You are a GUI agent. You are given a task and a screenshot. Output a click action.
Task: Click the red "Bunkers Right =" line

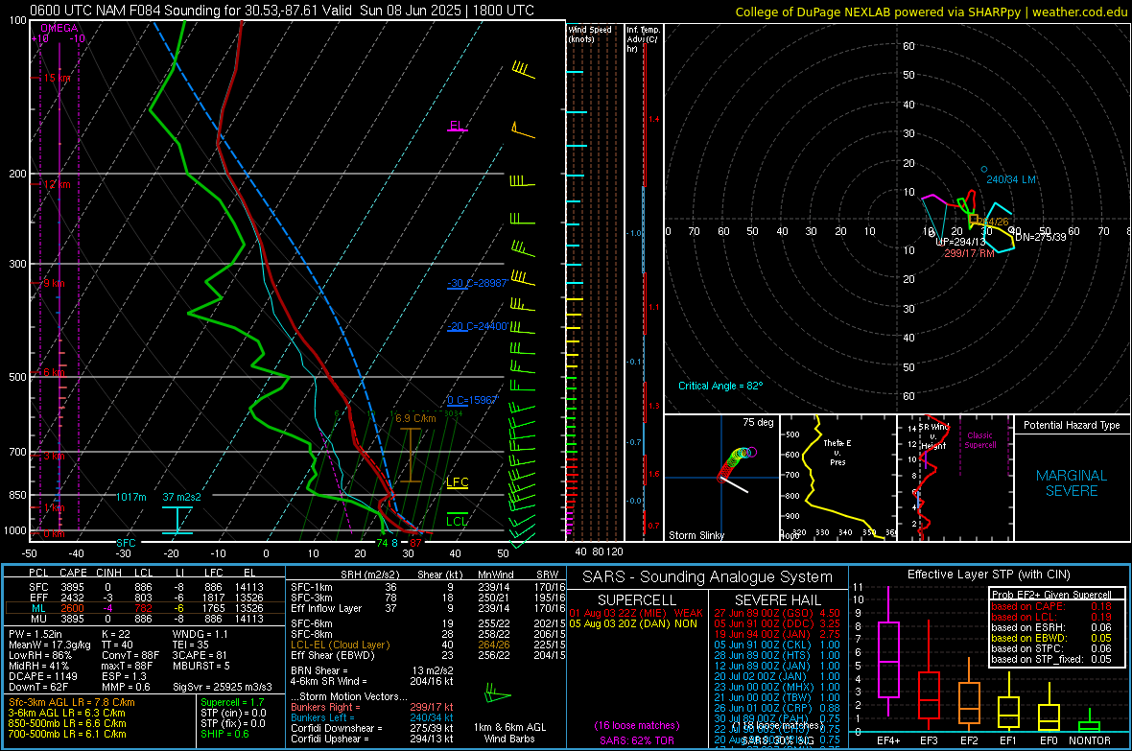pos(372,707)
